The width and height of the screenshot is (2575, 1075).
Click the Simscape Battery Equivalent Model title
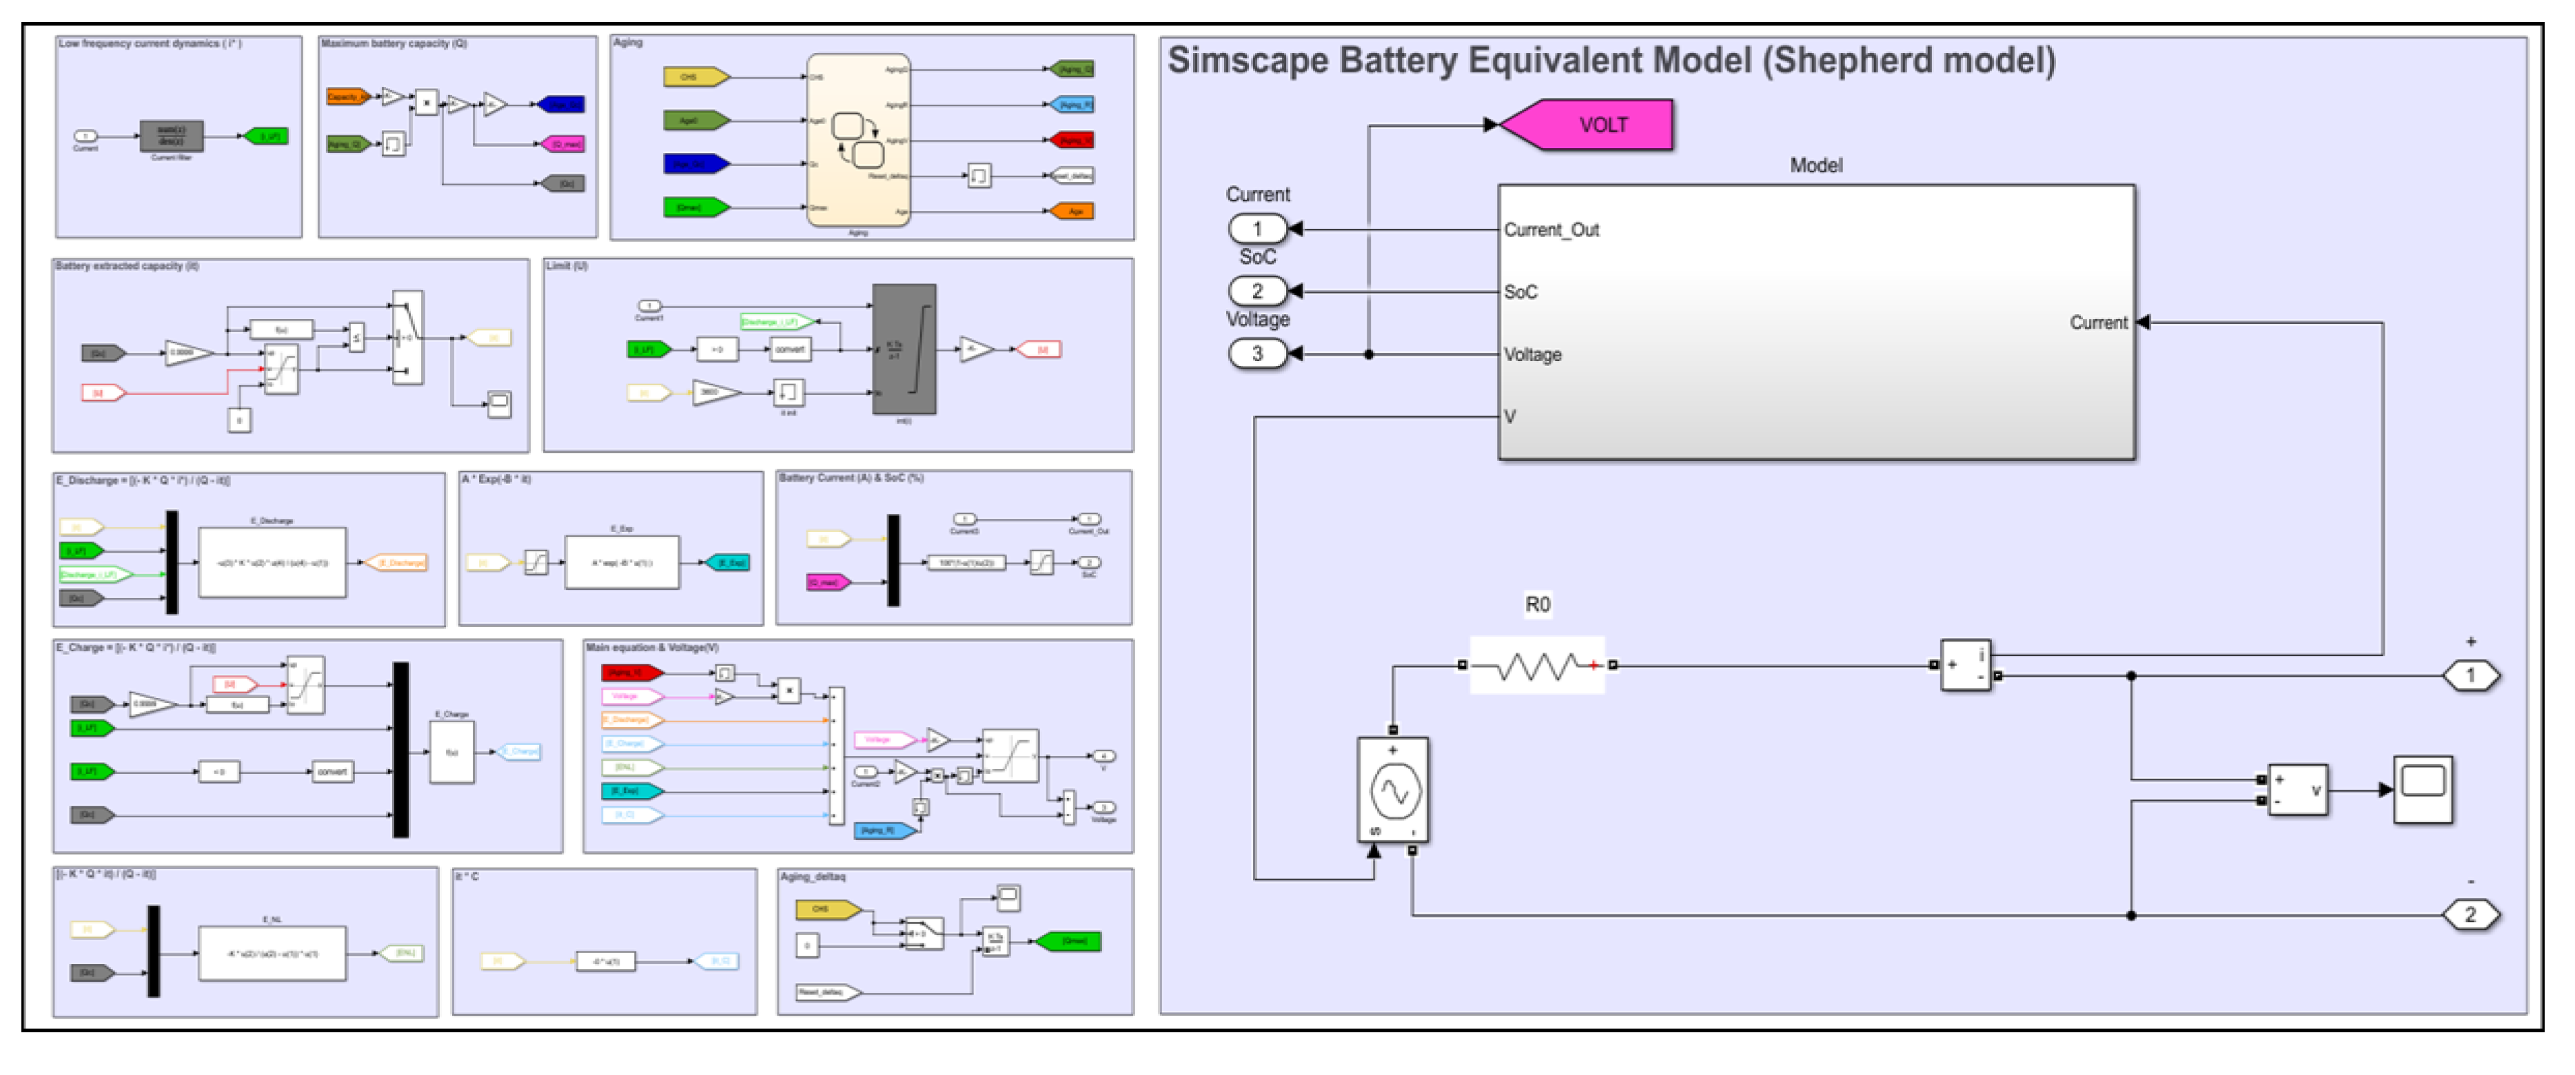[1610, 60]
